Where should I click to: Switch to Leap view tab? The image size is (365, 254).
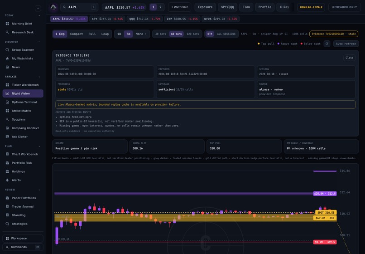tap(105, 34)
